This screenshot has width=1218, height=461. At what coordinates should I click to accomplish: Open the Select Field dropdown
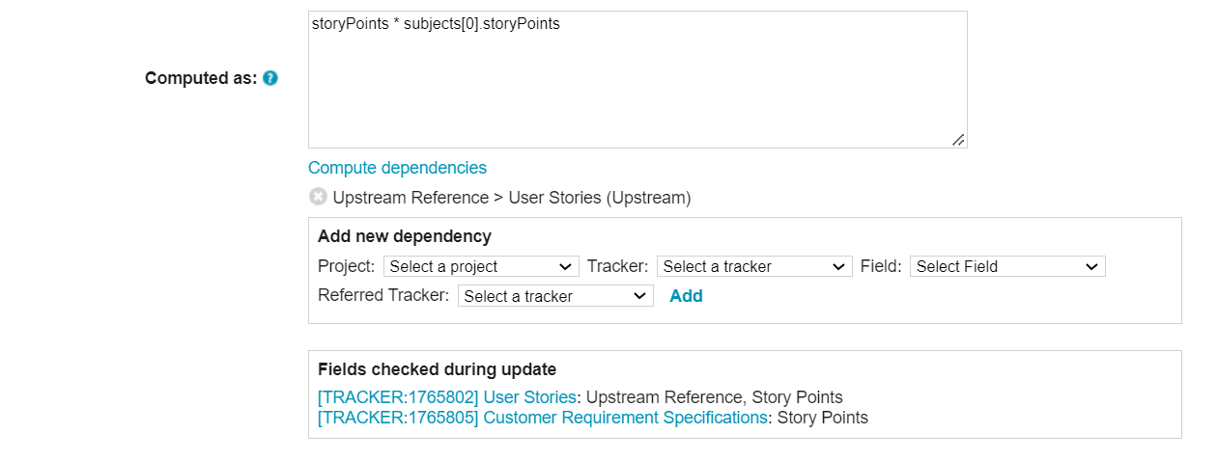click(x=1006, y=266)
